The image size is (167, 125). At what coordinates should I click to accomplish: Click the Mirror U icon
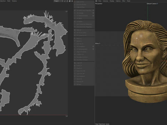point(75,39)
